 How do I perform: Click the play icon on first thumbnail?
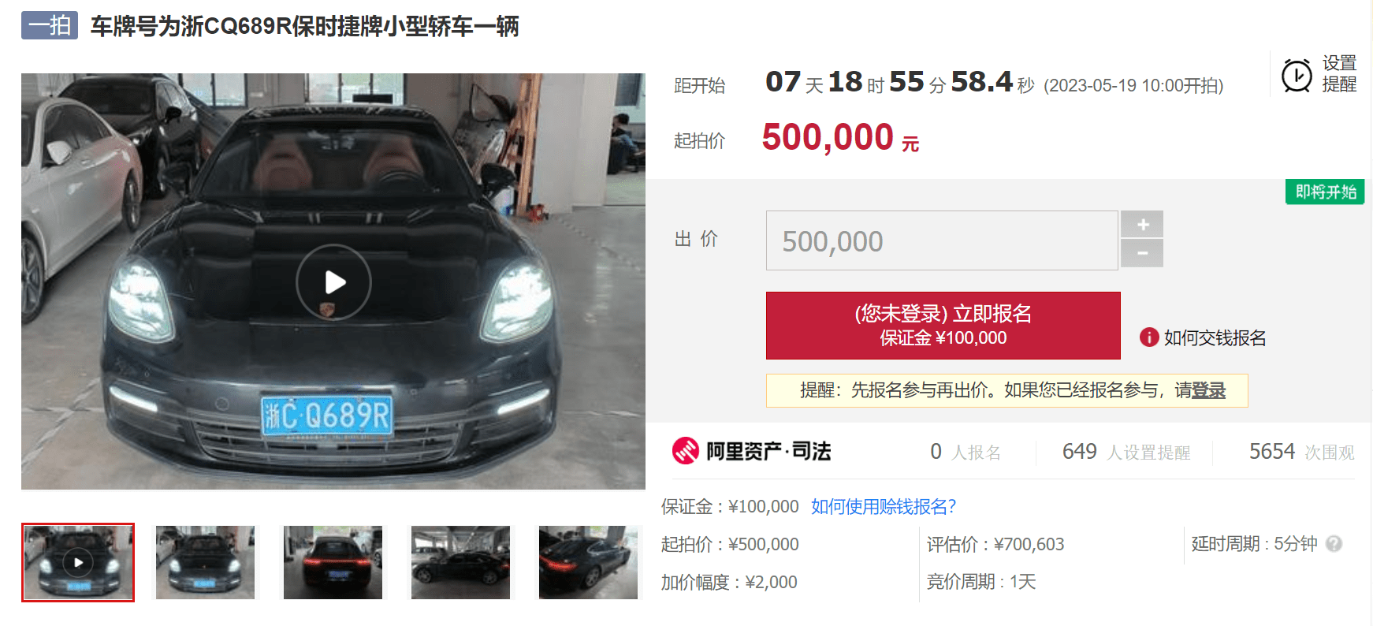coord(78,562)
